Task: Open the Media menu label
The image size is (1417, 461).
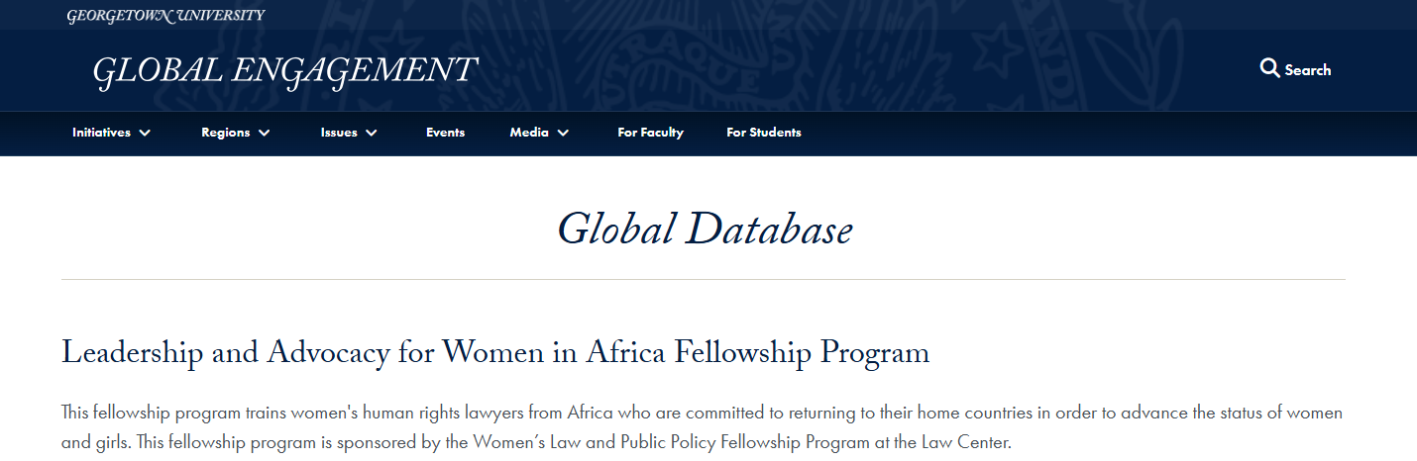Action: click(x=529, y=133)
